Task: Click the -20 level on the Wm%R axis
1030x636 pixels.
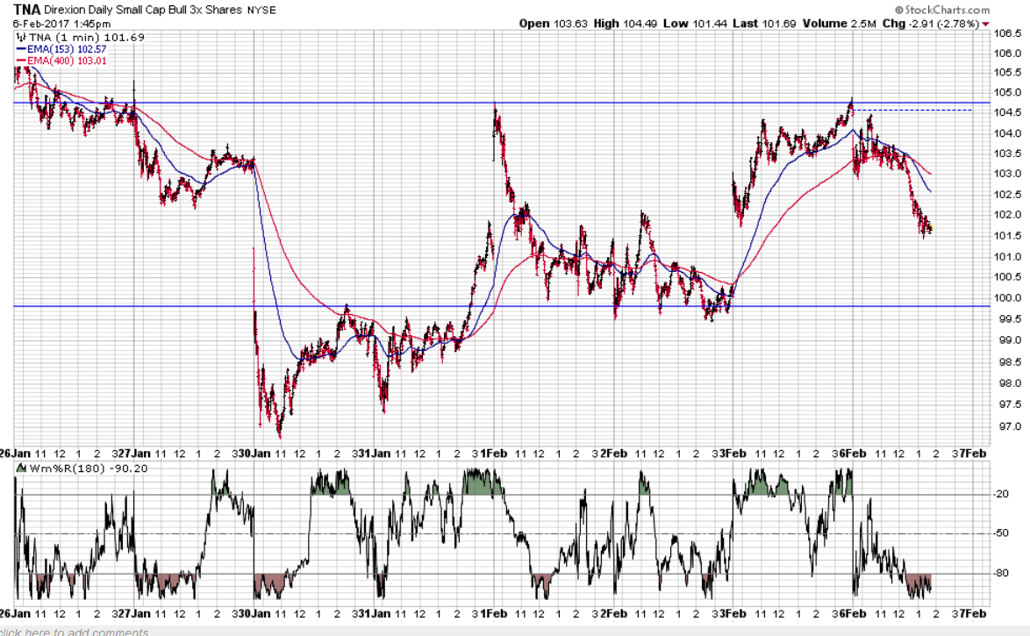Action: (x=1001, y=494)
